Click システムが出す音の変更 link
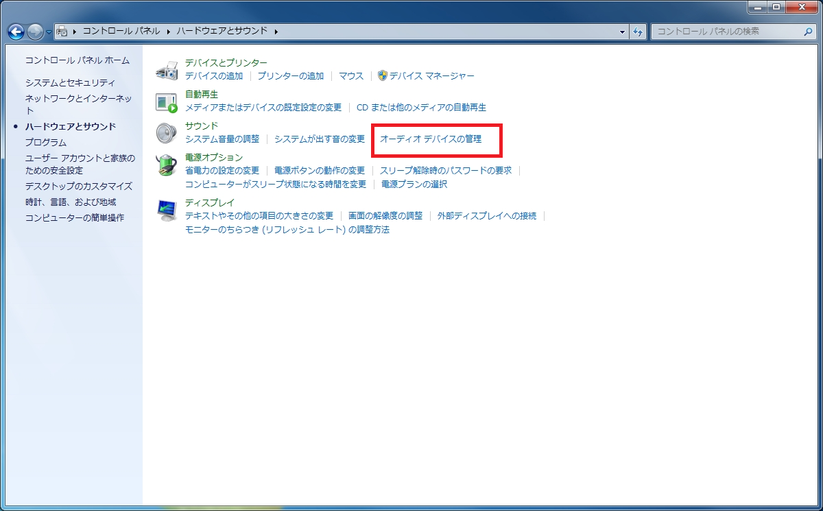823x511 pixels. (x=320, y=139)
